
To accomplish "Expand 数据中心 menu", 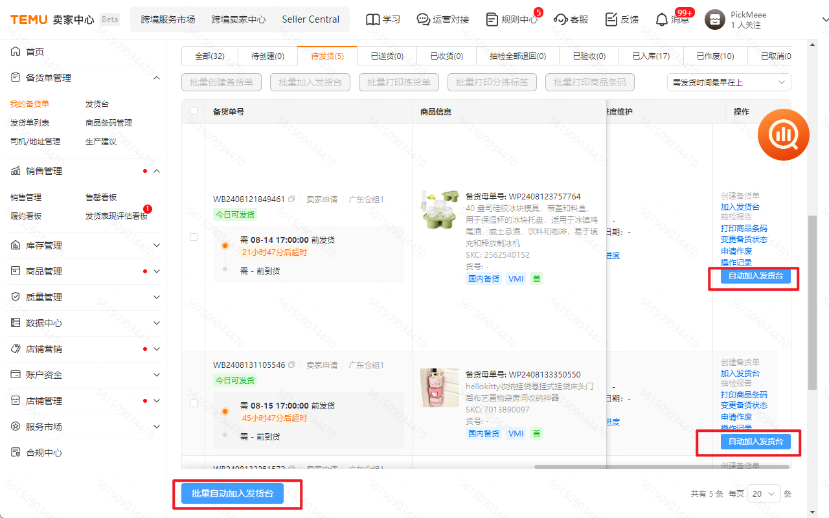I will click(x=156, y=323).
